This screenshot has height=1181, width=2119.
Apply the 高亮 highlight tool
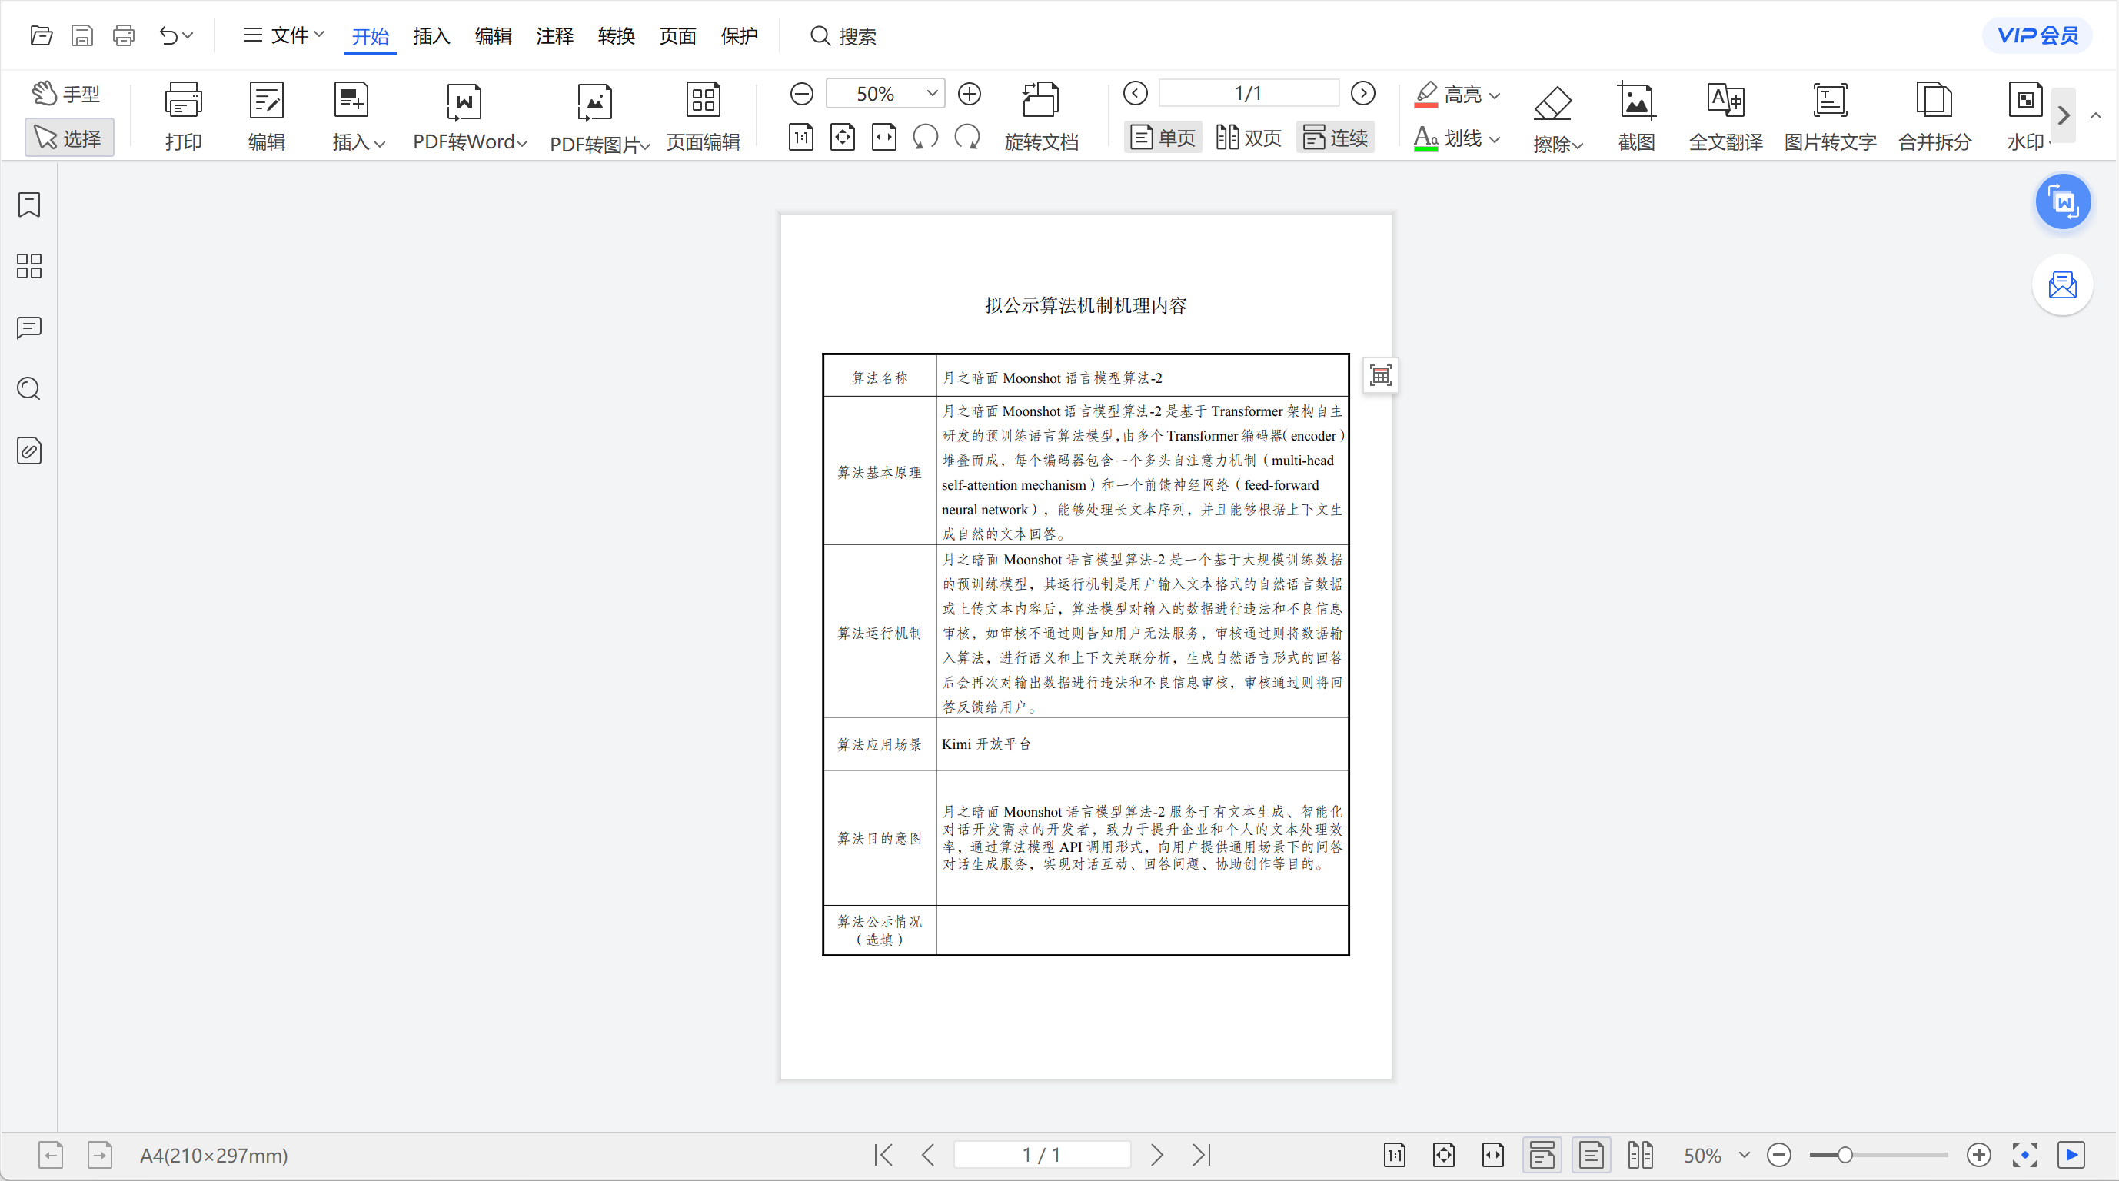1447,95
